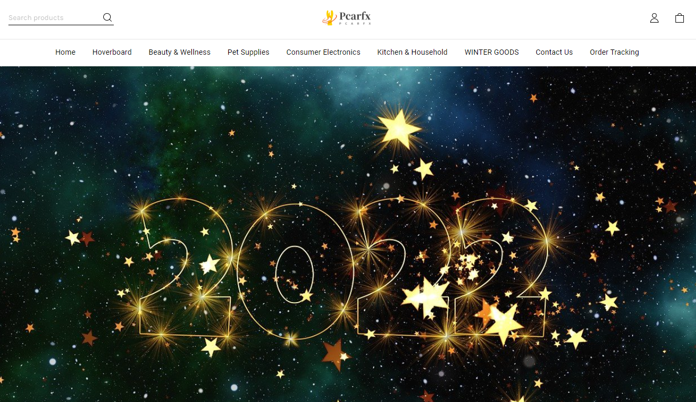This screenshot has width=696, height=402.
Task: Select the WINTER GOODS menu item
Action: 492,52
